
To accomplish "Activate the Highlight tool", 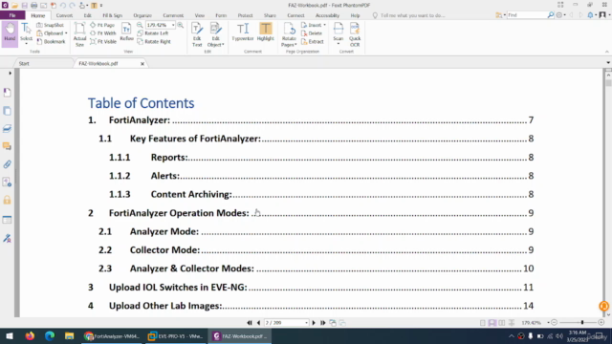I will click(x=266, y=32).
